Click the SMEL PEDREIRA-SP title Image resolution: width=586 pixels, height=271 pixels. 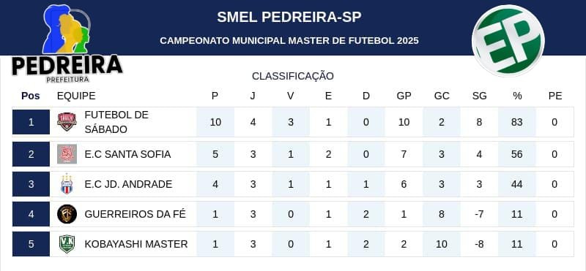click(x=289, y=17)
